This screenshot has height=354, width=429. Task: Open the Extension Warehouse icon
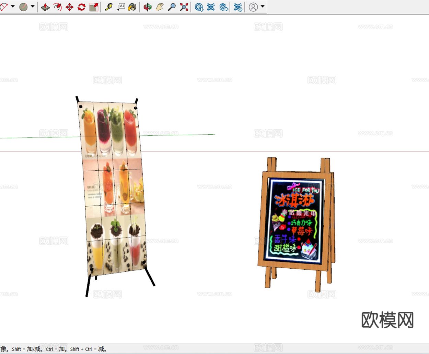(x=211, y=7)
